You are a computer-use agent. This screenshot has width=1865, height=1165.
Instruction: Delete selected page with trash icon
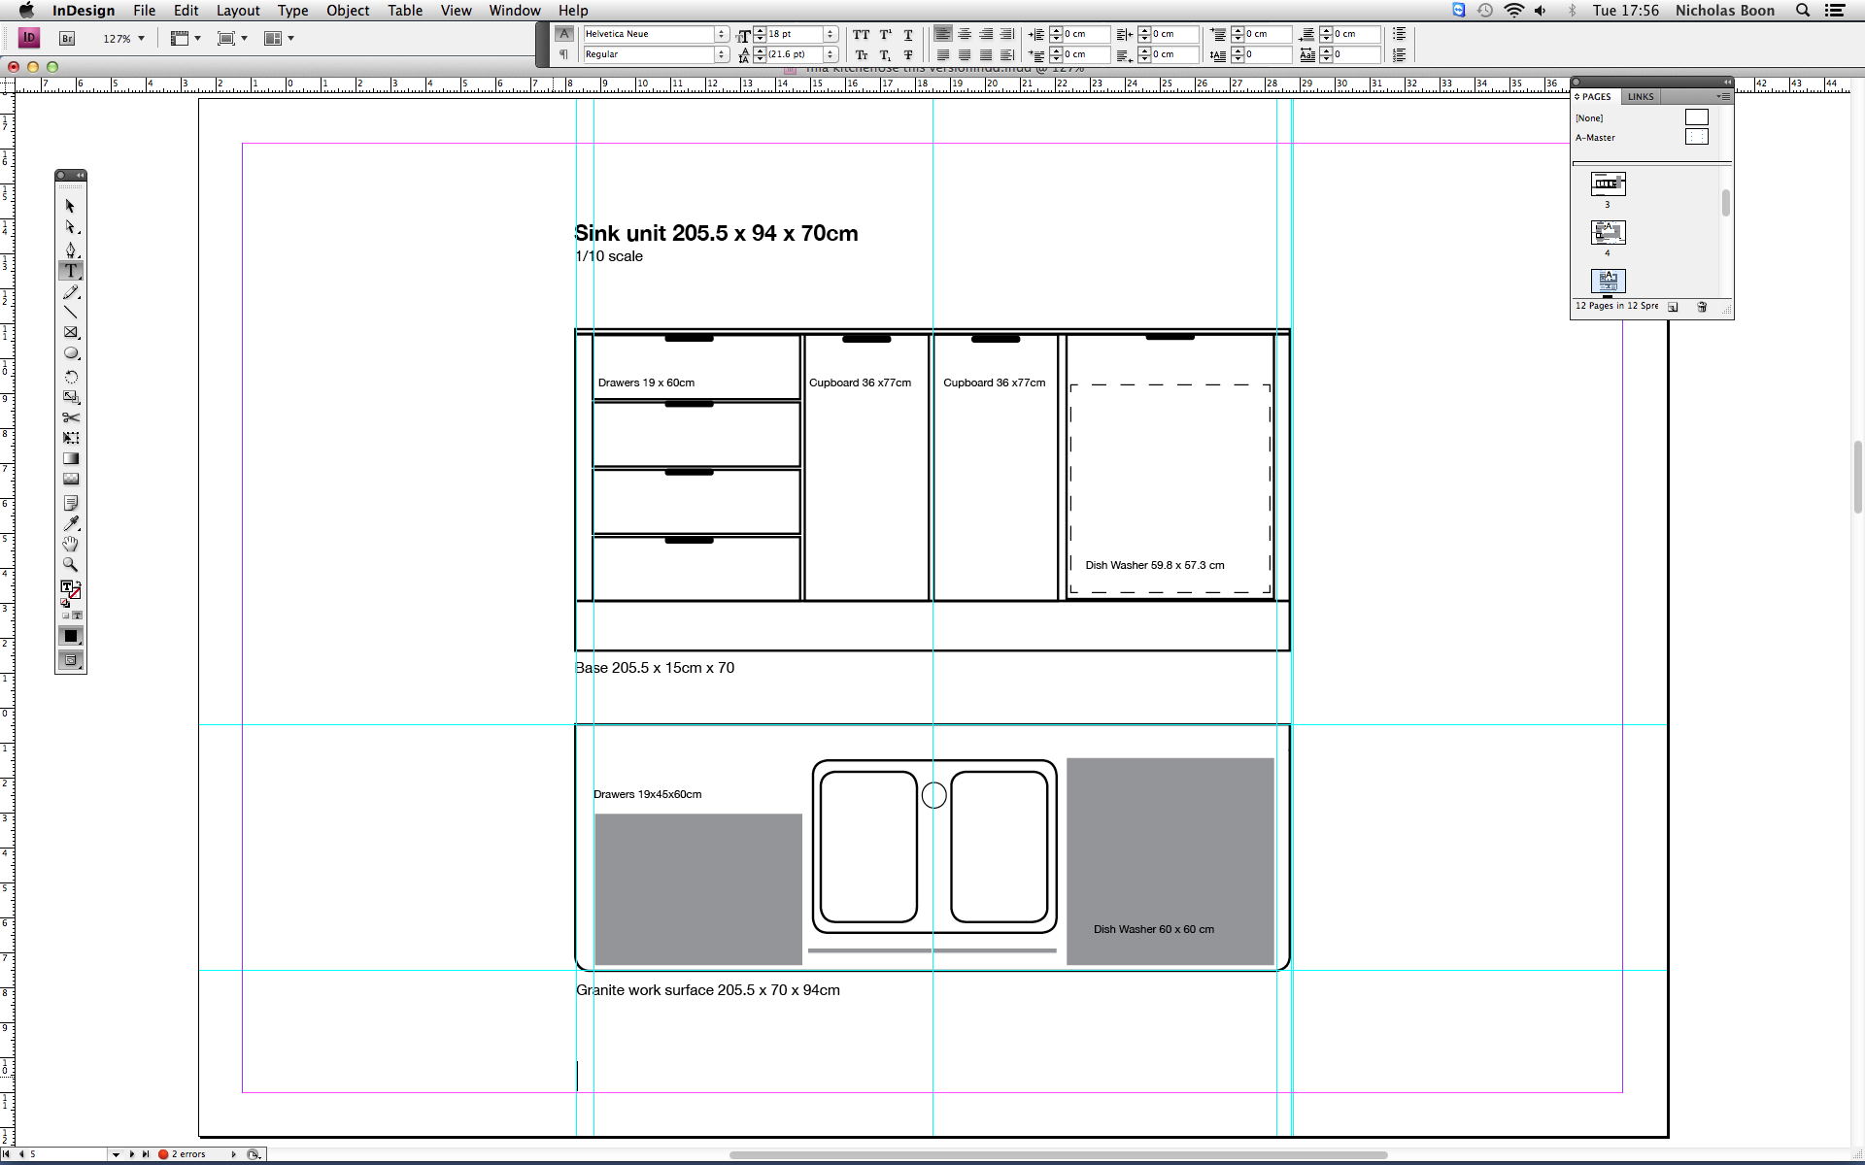(1702, 307)
